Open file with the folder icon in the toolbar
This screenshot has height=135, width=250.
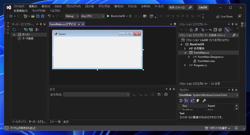point(33,16)
